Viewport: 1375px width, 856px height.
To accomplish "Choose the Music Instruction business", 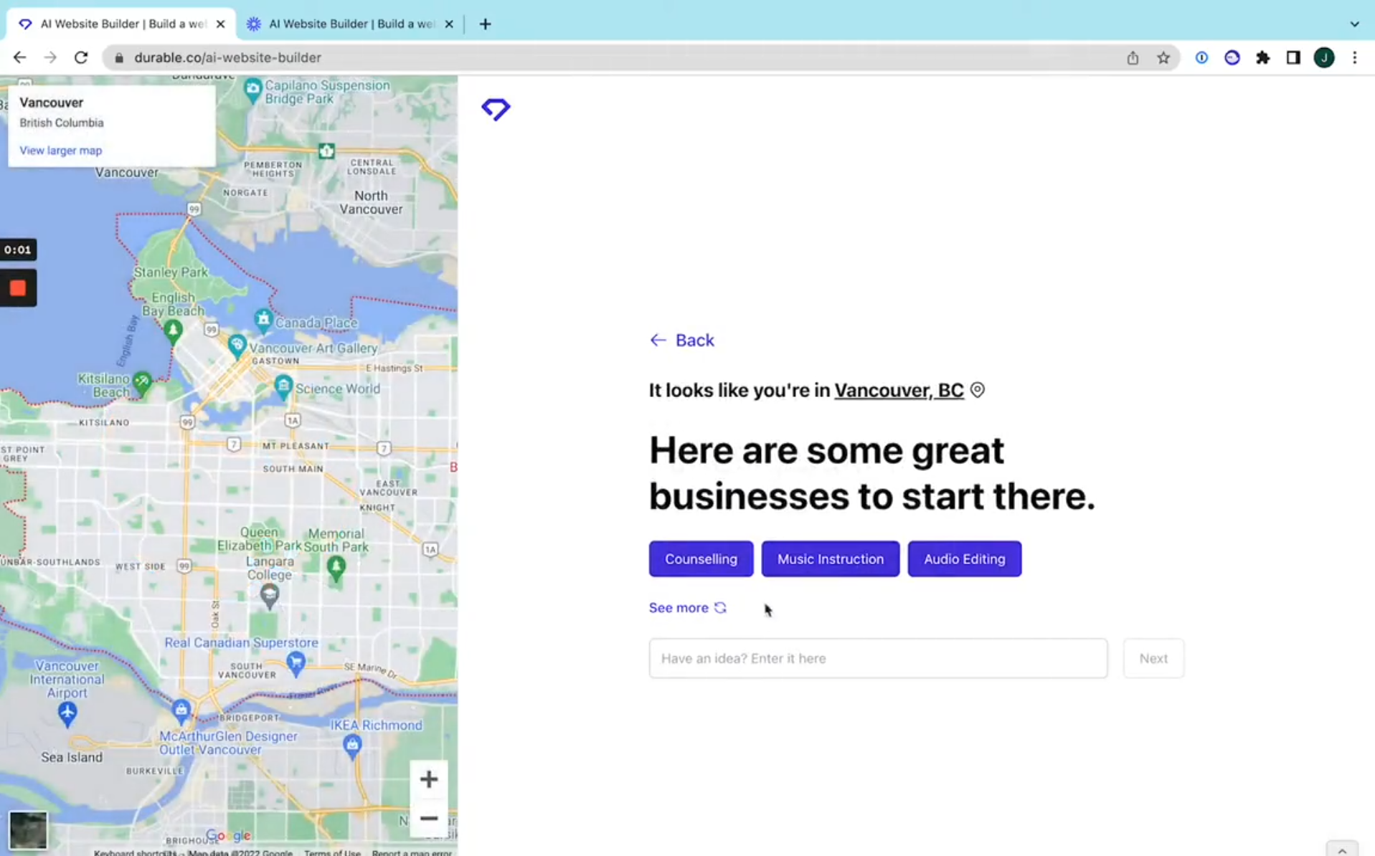I will tap(830, 559).
